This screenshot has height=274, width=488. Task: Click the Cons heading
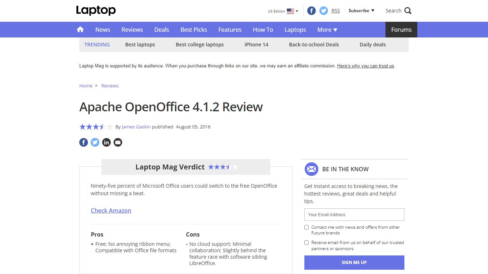pos(193,234)
